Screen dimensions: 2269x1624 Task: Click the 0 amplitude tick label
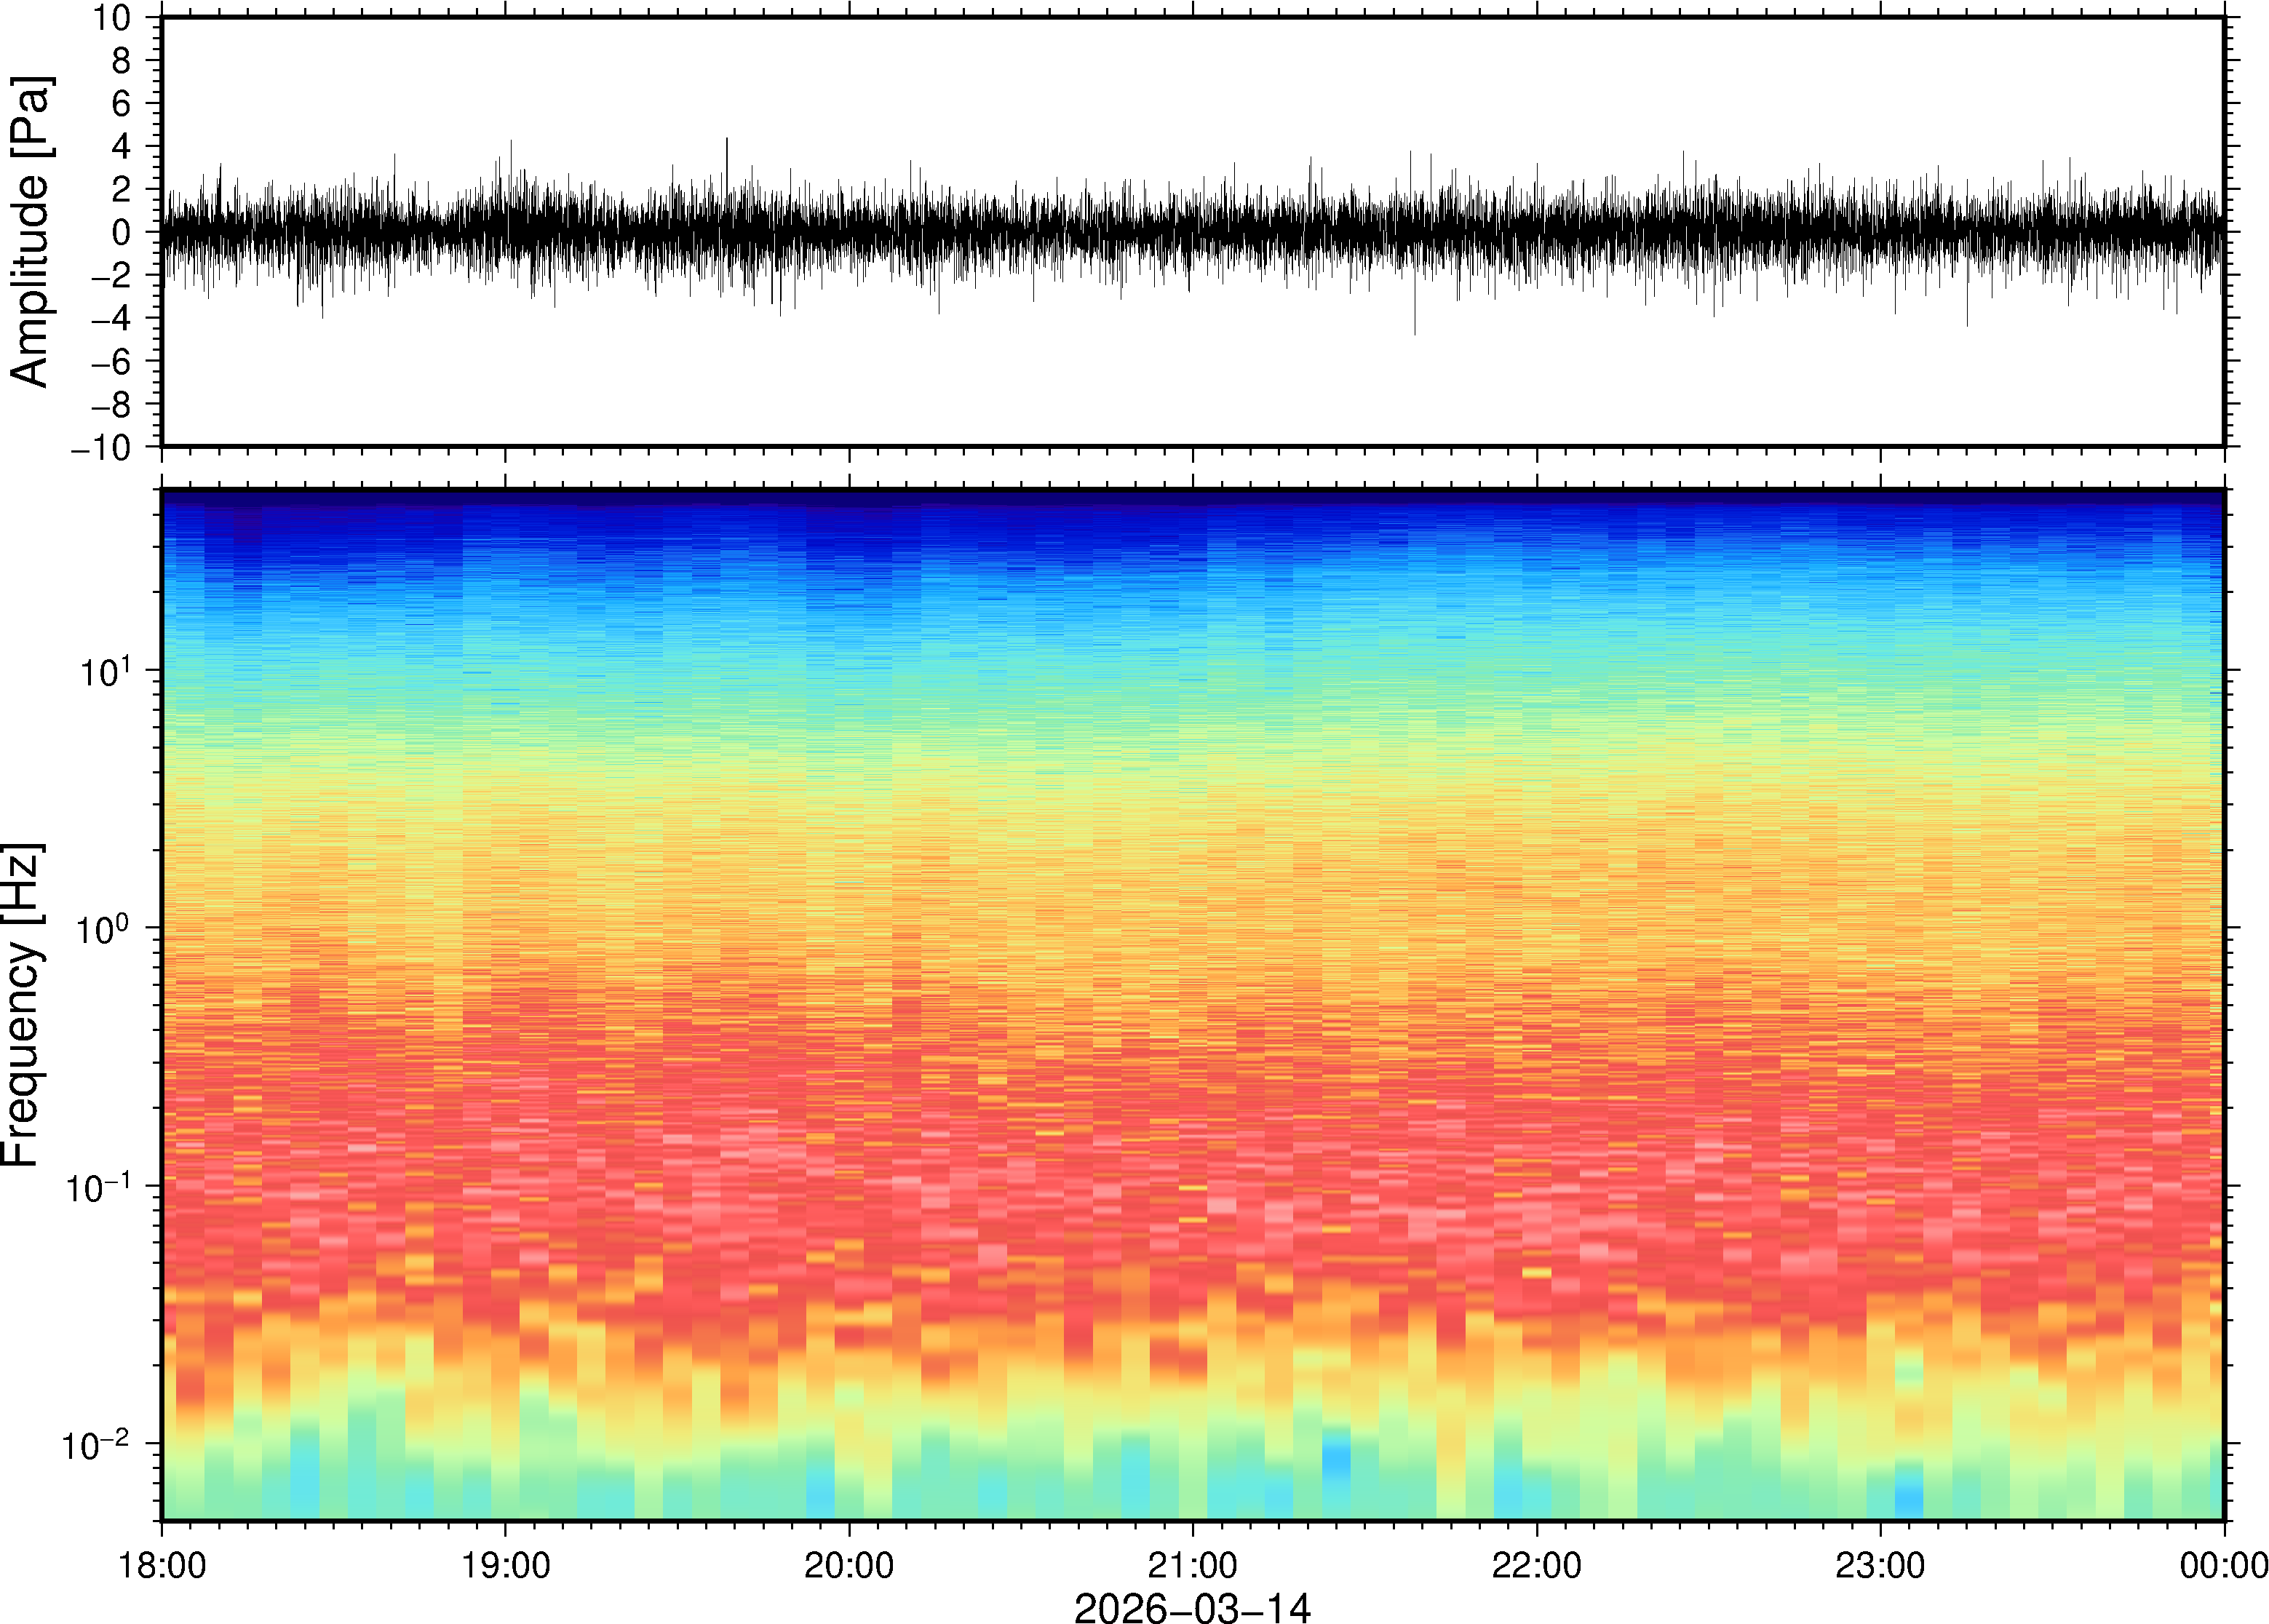coord(122,233)
